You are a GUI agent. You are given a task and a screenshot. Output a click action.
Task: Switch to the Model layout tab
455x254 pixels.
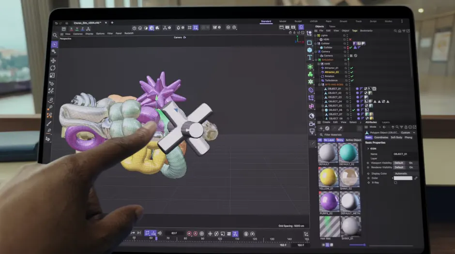(x=283, y=21)
